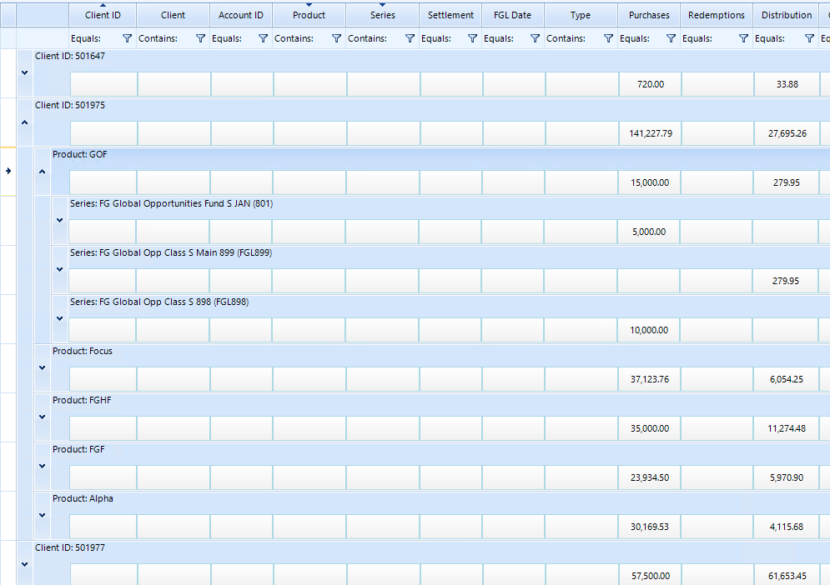The height and width of the screenshot is (585, 830).
Task: Select the 10,000.00 purchases cell
Action: point(648,330)
